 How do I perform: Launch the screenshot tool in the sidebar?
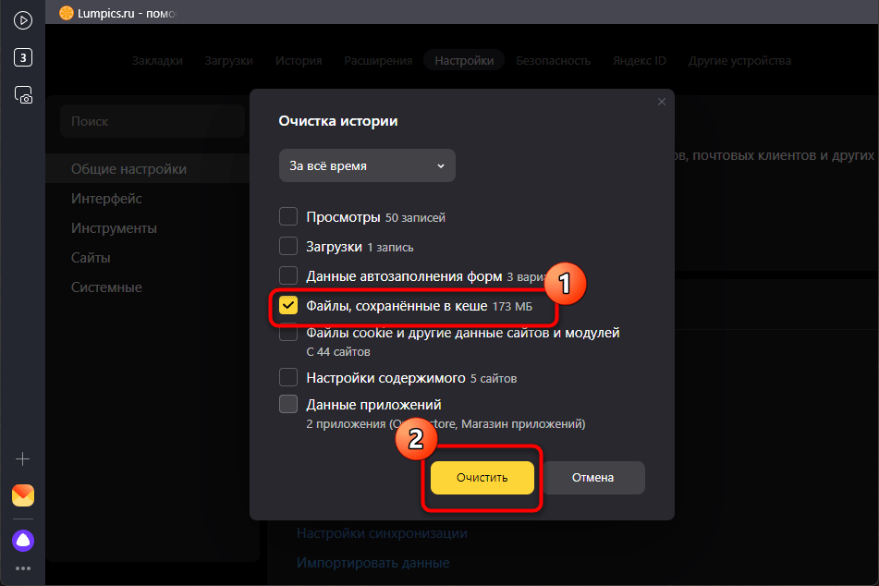[23, 95]
